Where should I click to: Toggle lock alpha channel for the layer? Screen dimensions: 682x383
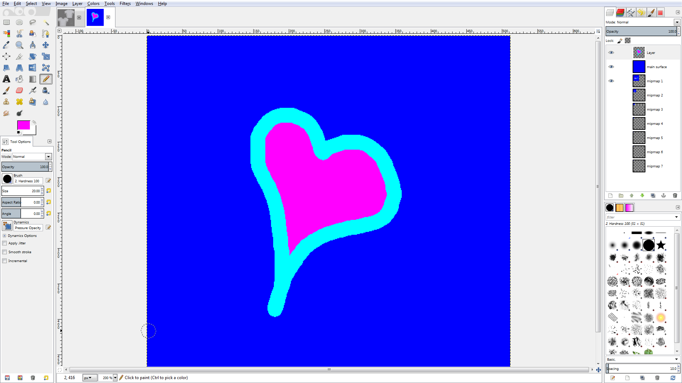628,41
